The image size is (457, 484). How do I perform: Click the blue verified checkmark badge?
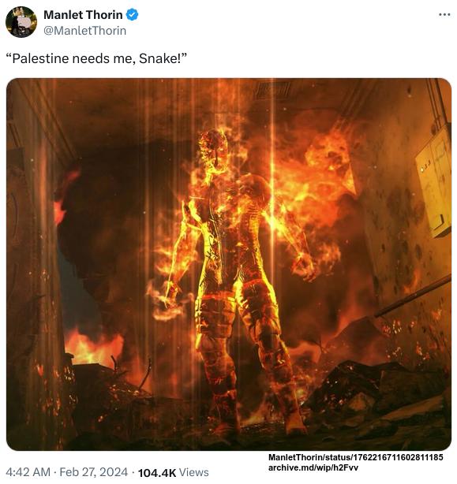(x=133, y=14)
